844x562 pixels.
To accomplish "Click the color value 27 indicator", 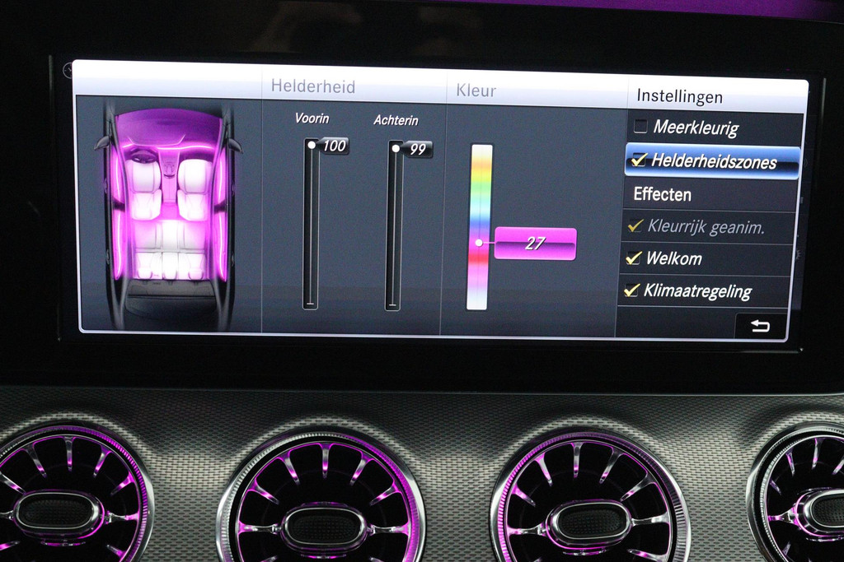I will click(535, 244).
